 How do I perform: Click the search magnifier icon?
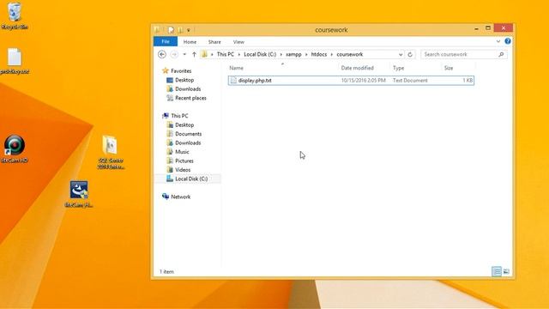[501, 54]
